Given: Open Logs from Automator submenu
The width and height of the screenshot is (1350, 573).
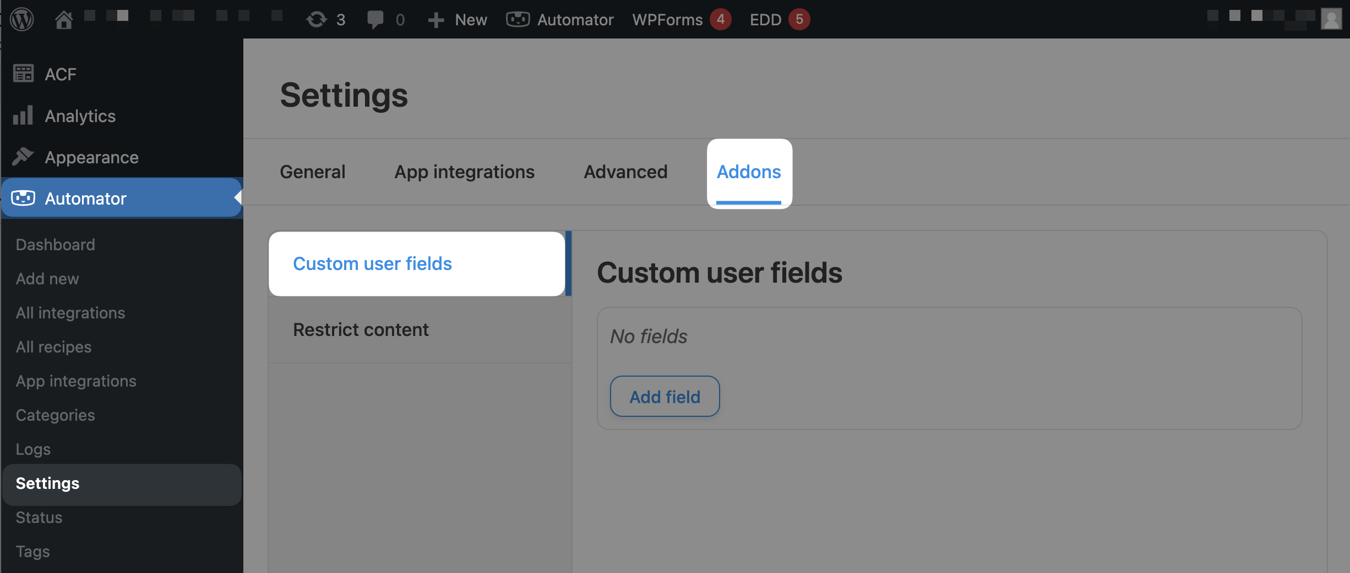Looking at the screenshot, I should 33,449.
